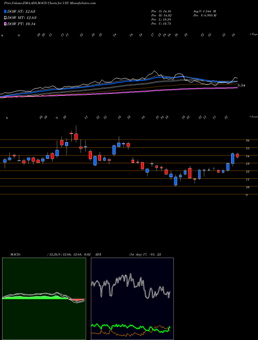Screen dimensions: 258x340
Task: Click the 'Pre L: 13.59' low value
Action: click(162, 20)
